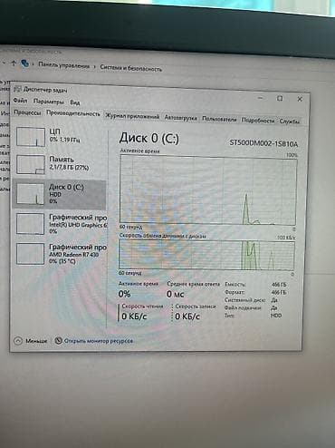The image size is (335, 448).
Task: Click the Диск 0 (C:) heading
Action: coord(149,138)
